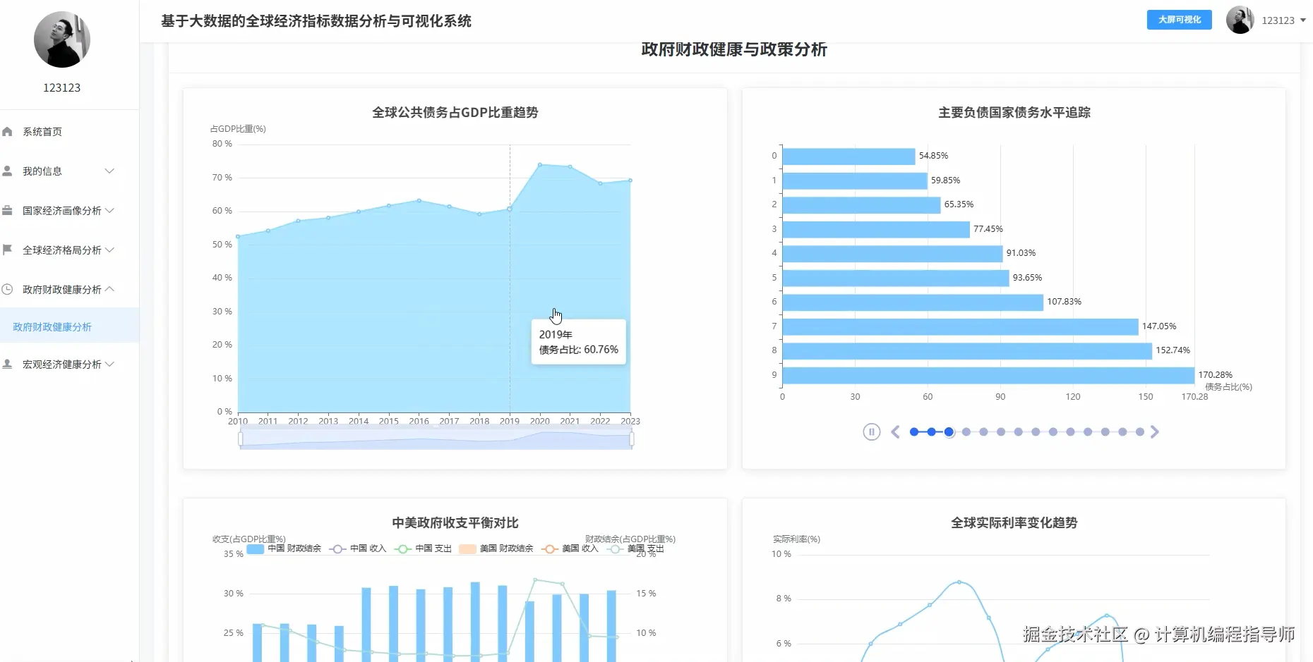Click the person icon for 宏观经济健康分析
The image size is (1313, 662).
click(x=8, y=364)
